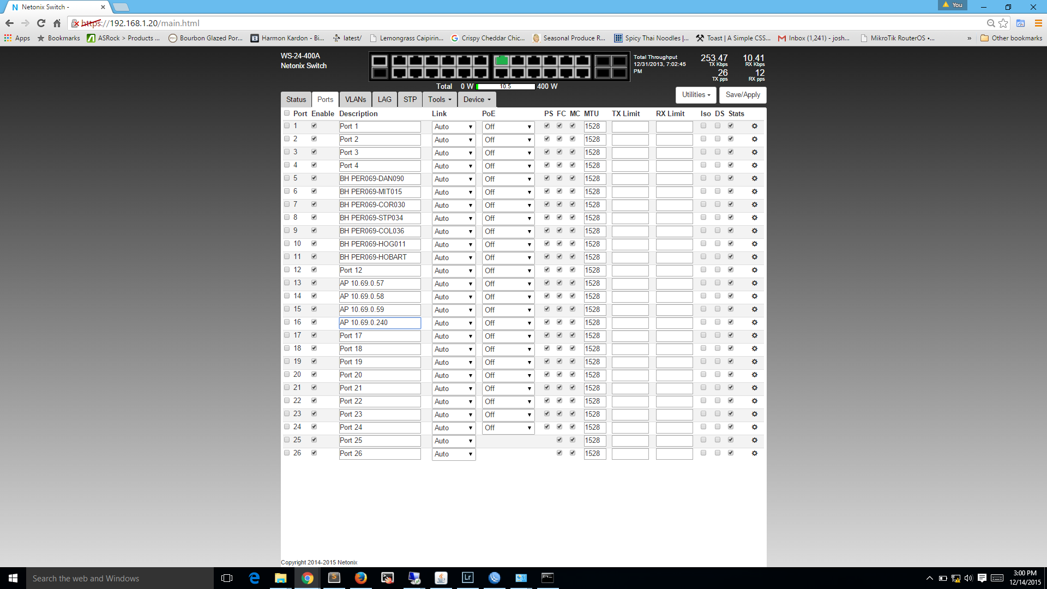Viewport: 1047px width, 589px height.
Task: Open File Explorer from taskbar
Action: click(281, 578)
